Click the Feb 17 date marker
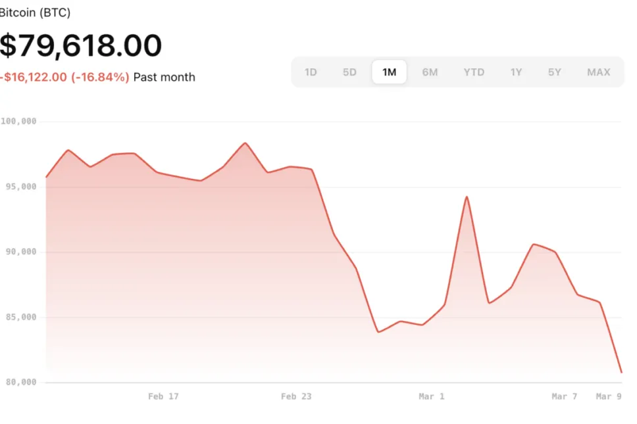Image resolution: width=637 pixels, height=424 pixels. (x=163, y=396)
